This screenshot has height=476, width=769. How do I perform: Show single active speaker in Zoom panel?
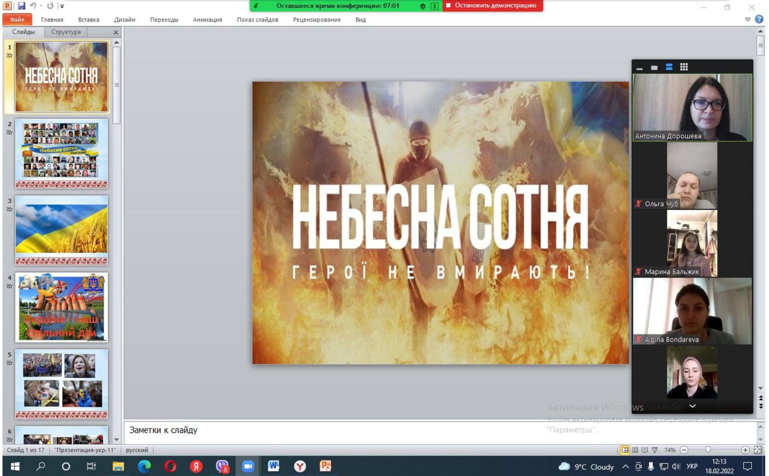(654, 67)
